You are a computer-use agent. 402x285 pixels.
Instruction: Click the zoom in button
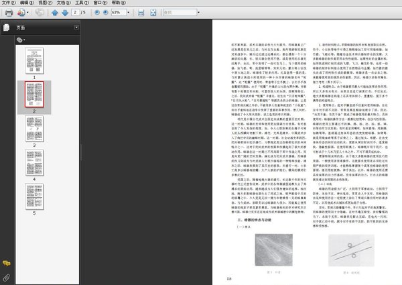point(106,12)
